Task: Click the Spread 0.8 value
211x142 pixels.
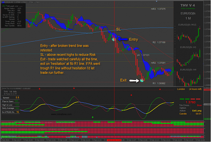Action: pos(17,98)
